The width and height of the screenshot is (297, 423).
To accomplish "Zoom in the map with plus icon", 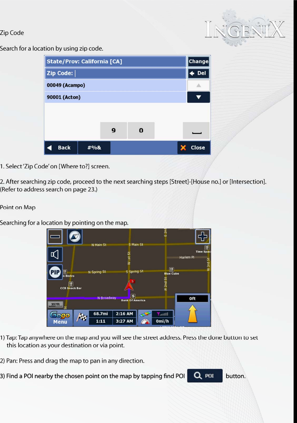I will tap(202, 236).
